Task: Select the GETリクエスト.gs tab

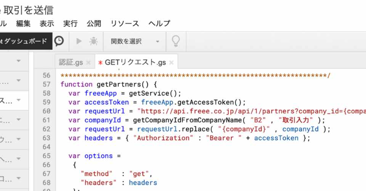Action: click(135, 63)
